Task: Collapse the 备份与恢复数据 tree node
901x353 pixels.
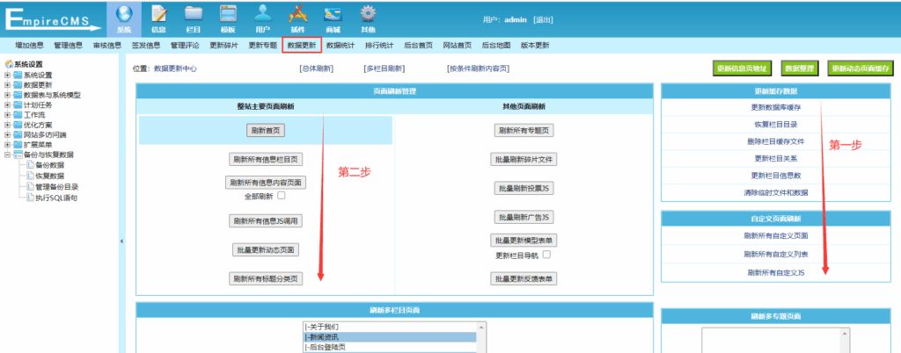Action: coord(8,155)
